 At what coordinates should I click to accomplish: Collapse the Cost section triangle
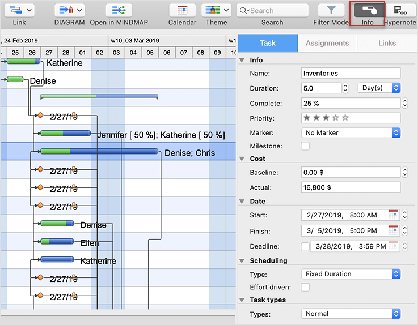[243, 159]
